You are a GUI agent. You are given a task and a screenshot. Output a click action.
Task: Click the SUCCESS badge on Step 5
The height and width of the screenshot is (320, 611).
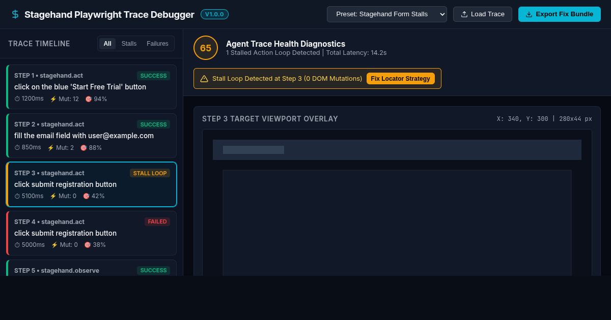pyautogui.click(x=153, y=271)
